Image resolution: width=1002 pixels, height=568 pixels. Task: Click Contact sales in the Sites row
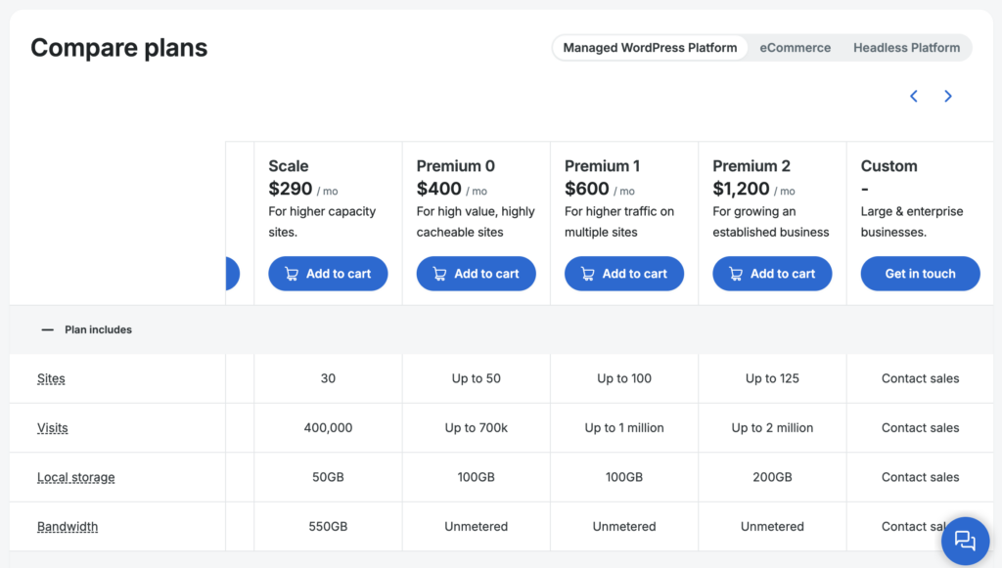click(920, 378)
